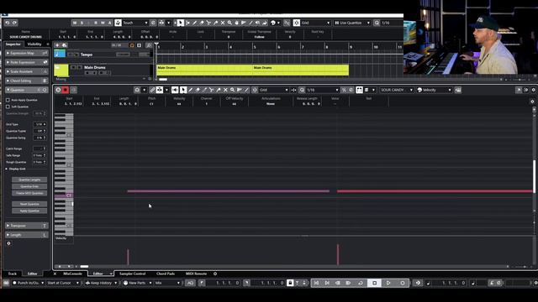Expand the Expression Map inspector section
538x302 pixels.
click(x=26, y=53)
